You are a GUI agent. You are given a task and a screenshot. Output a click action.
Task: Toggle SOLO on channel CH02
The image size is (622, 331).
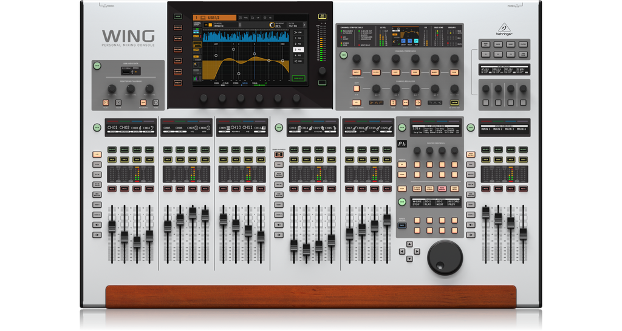coord(125,159)
